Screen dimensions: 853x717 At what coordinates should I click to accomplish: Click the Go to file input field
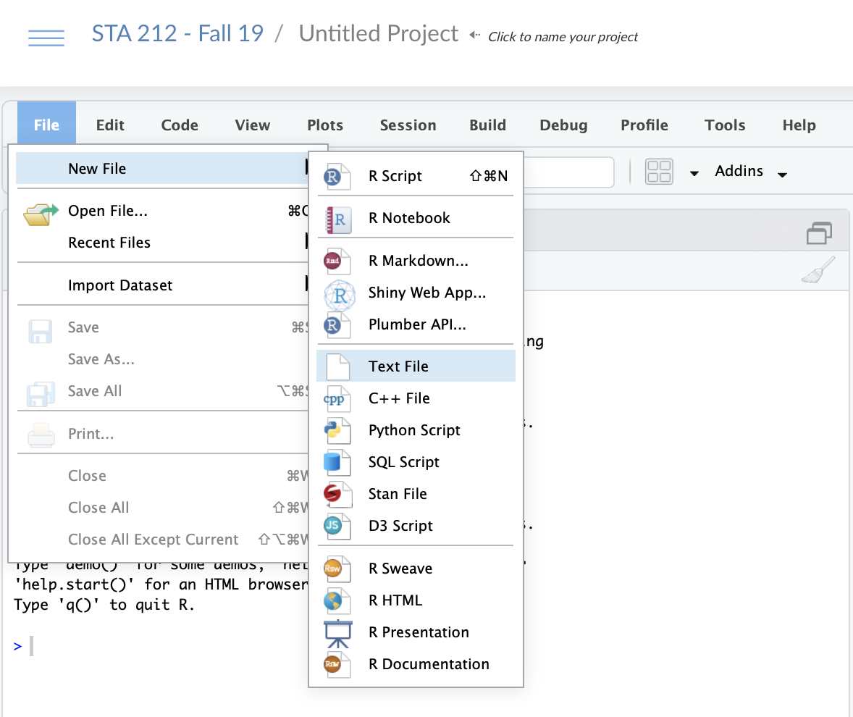tap(568, 172)
